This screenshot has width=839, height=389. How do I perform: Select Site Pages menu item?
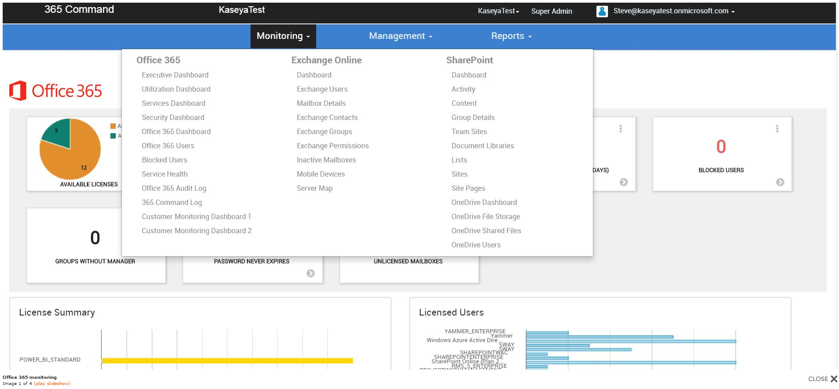pos(468,189)
